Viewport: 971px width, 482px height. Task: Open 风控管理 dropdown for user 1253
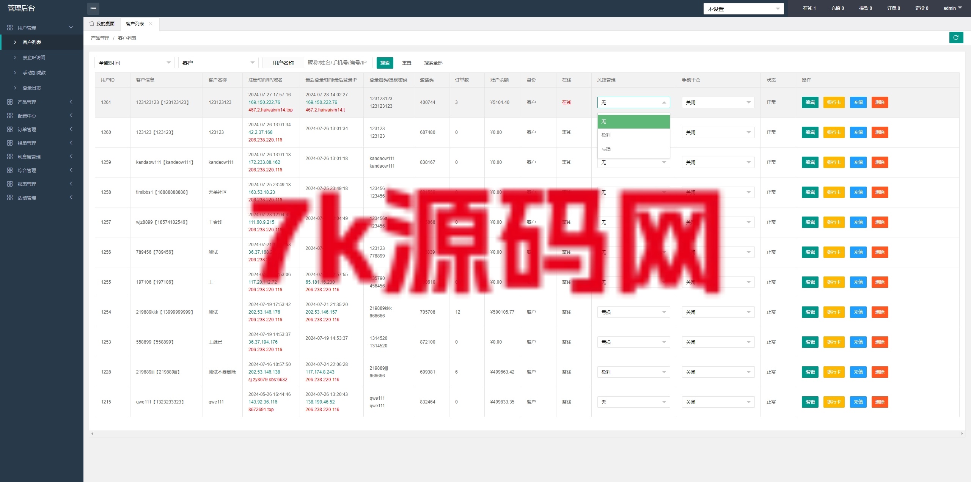tap(633, 342)
